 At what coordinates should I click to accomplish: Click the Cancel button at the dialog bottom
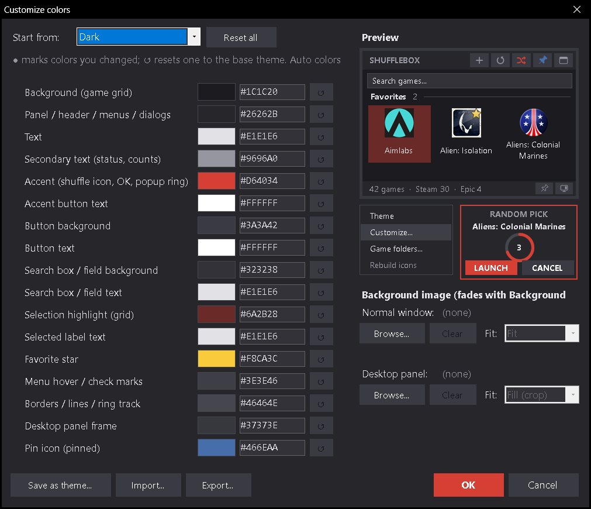tap(543, 485)
